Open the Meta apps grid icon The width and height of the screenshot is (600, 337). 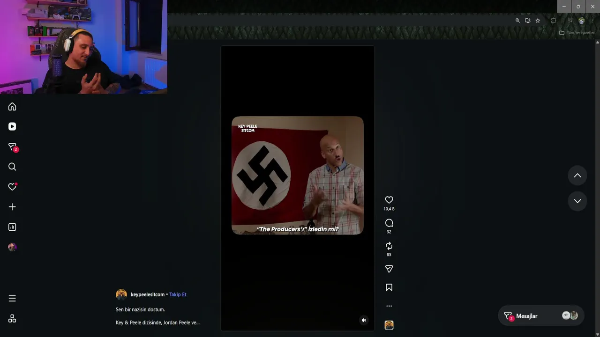click(12, 318)
